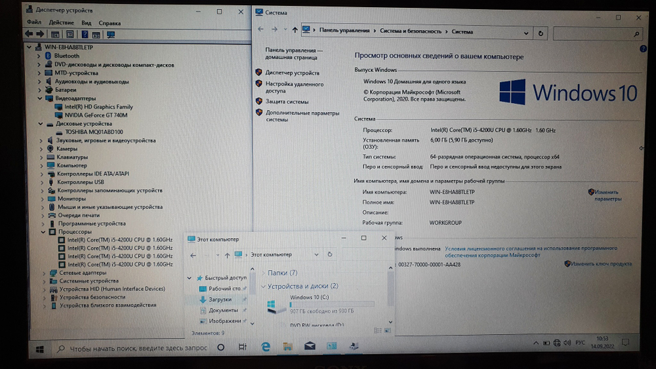Open the notification center icon

[x=625, y=343]
